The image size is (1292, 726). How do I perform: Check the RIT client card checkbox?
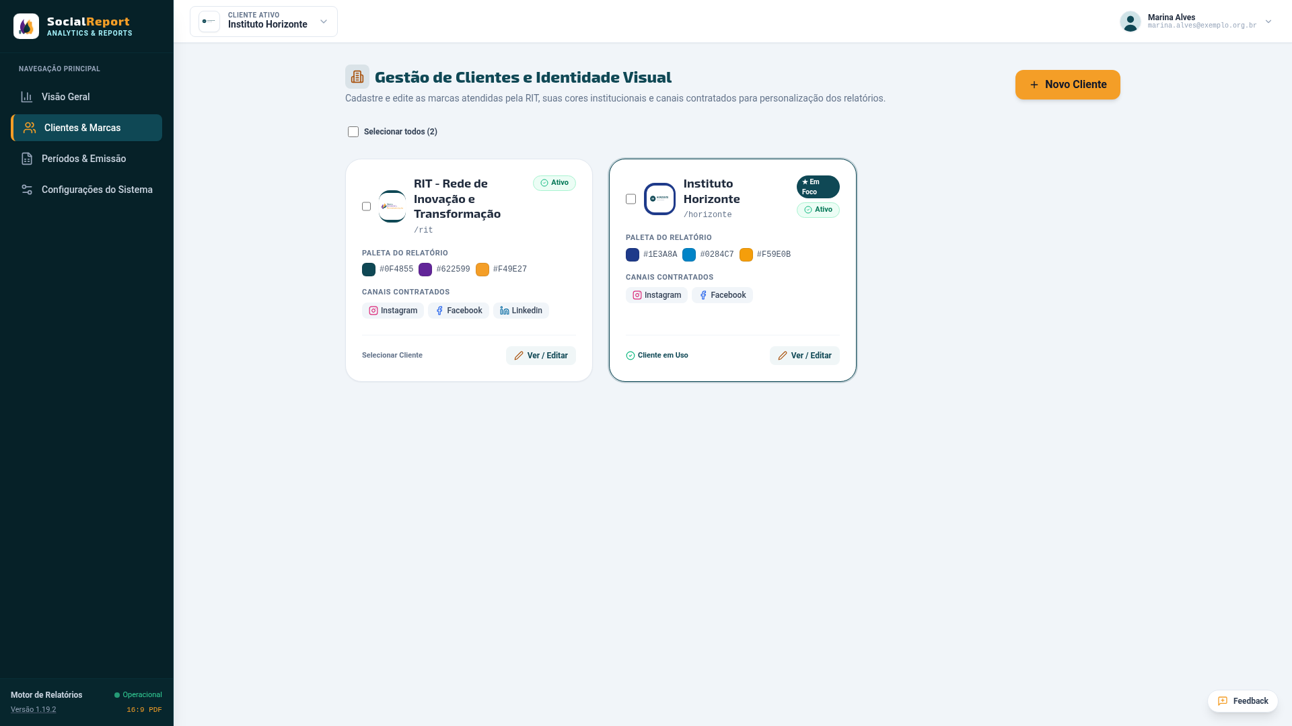[x=366, y=206]
